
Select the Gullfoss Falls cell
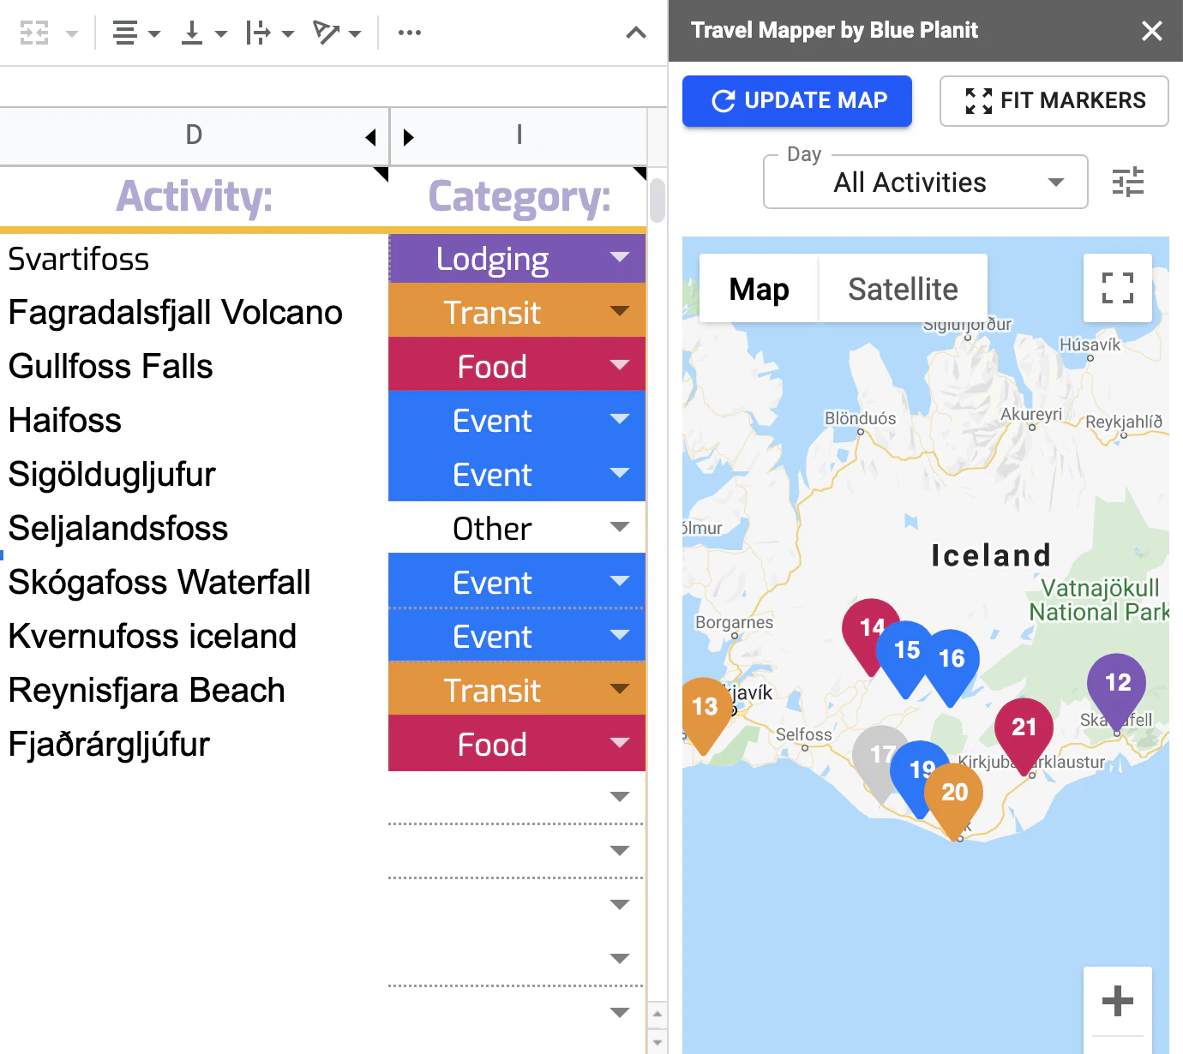point(194,366)
